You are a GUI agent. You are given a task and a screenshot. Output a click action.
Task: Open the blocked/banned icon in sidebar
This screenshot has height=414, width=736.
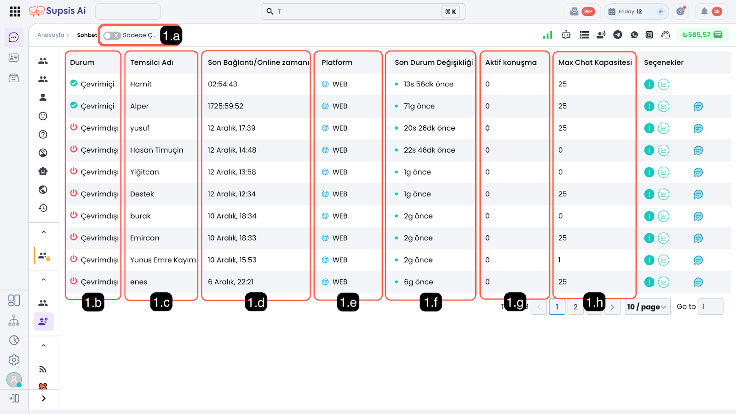[43, 153]
